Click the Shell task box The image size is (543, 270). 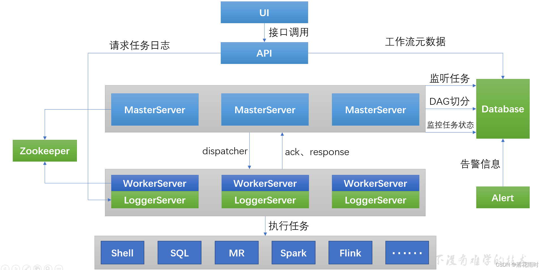coord(122,252)
